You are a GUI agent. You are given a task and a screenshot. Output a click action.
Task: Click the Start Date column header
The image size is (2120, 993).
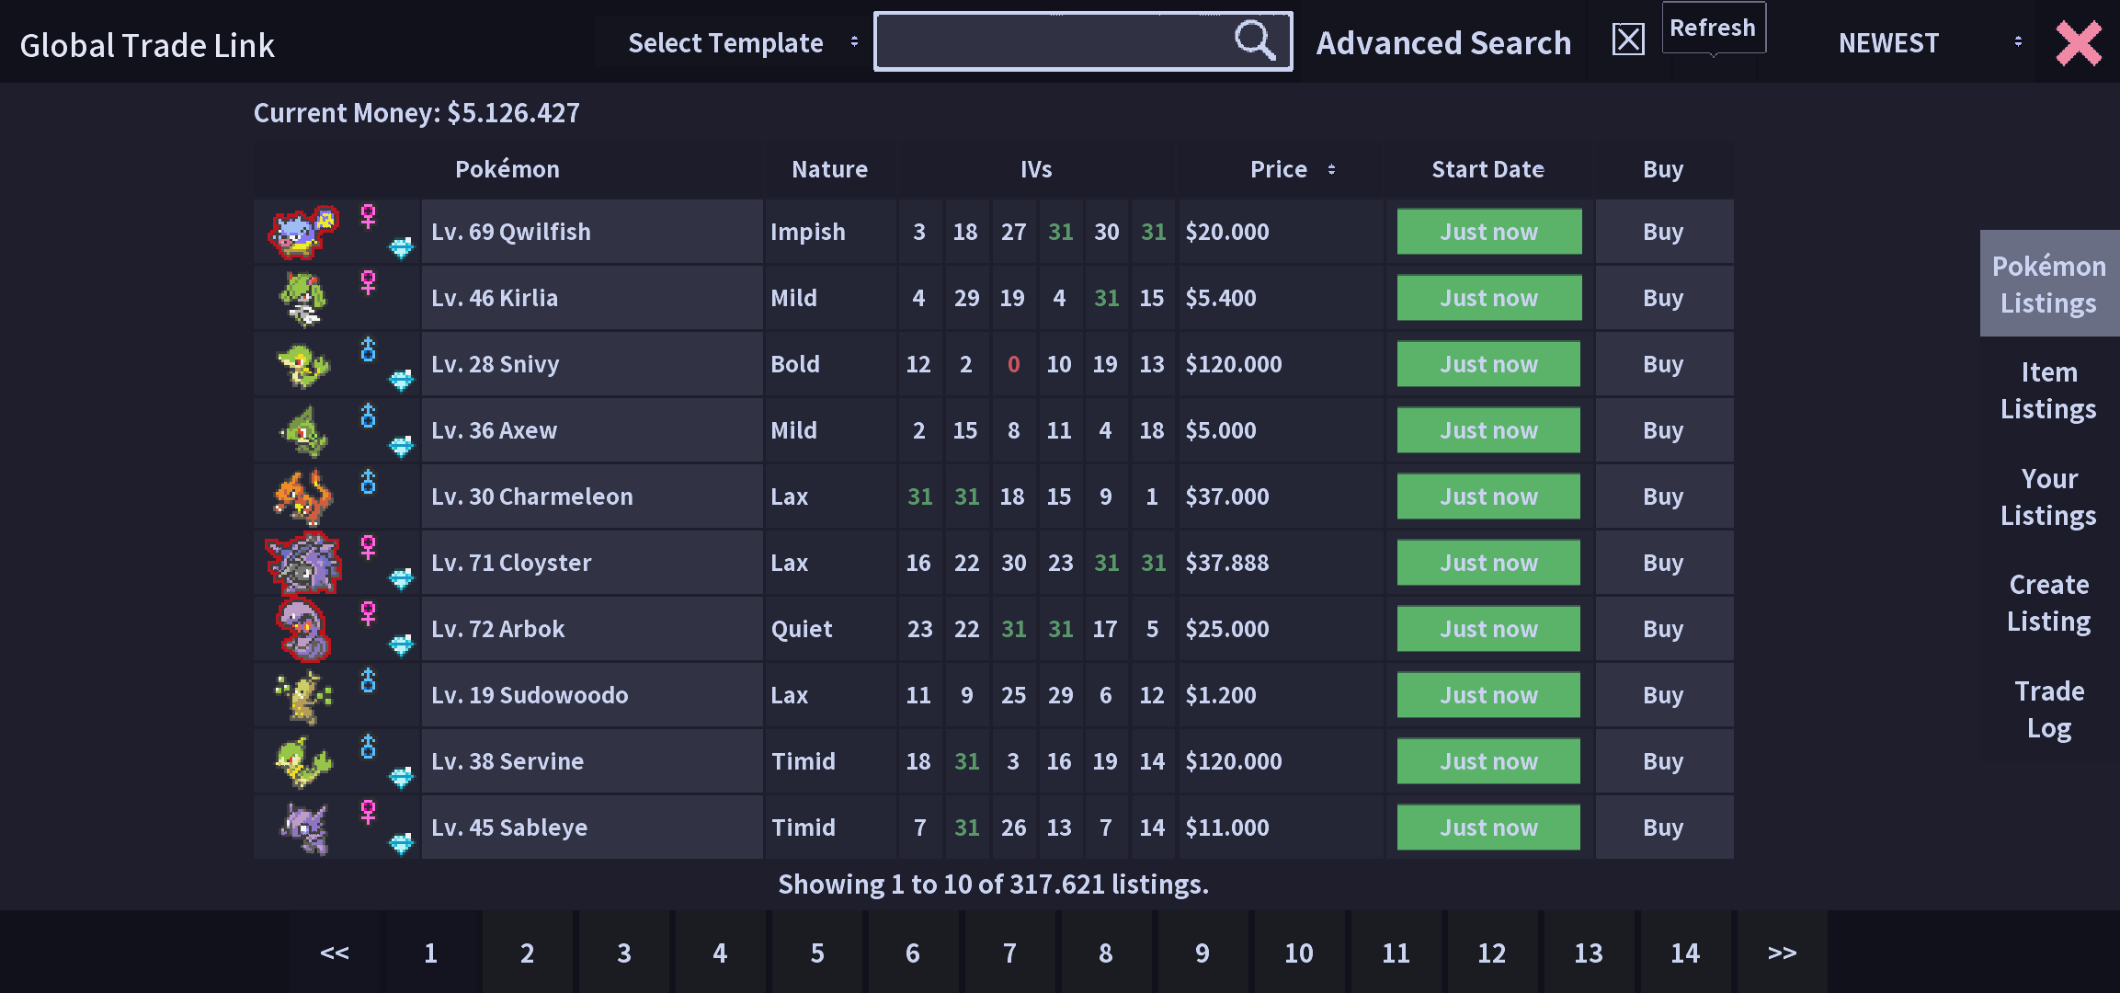1487,169
